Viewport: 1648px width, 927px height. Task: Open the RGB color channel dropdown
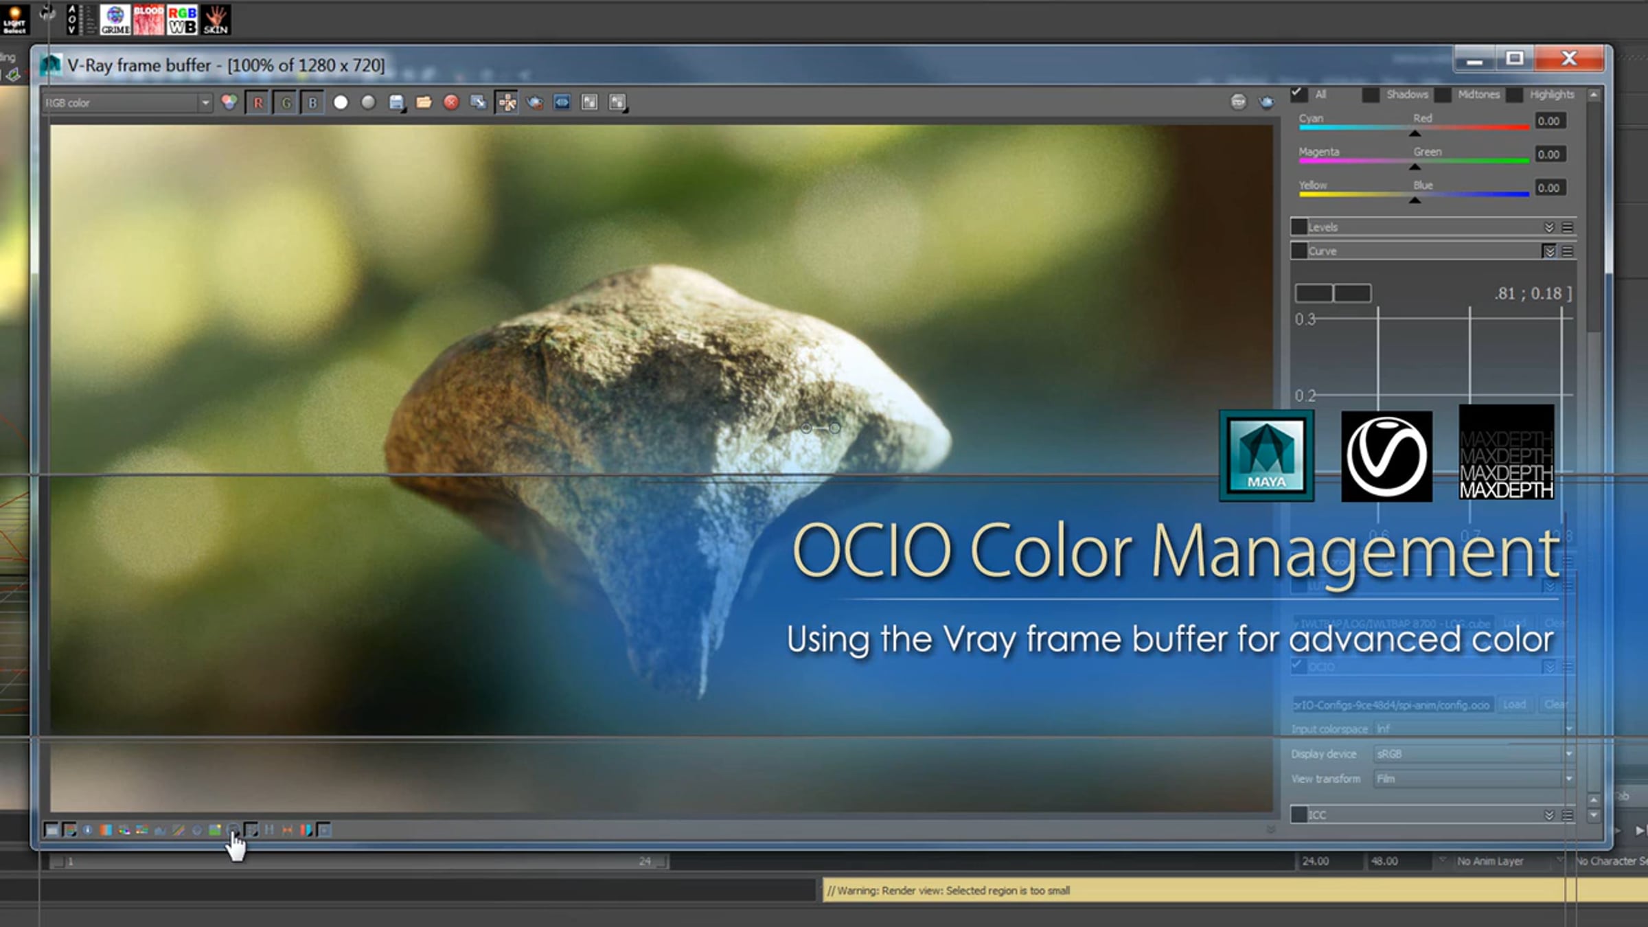click(127, 102)
